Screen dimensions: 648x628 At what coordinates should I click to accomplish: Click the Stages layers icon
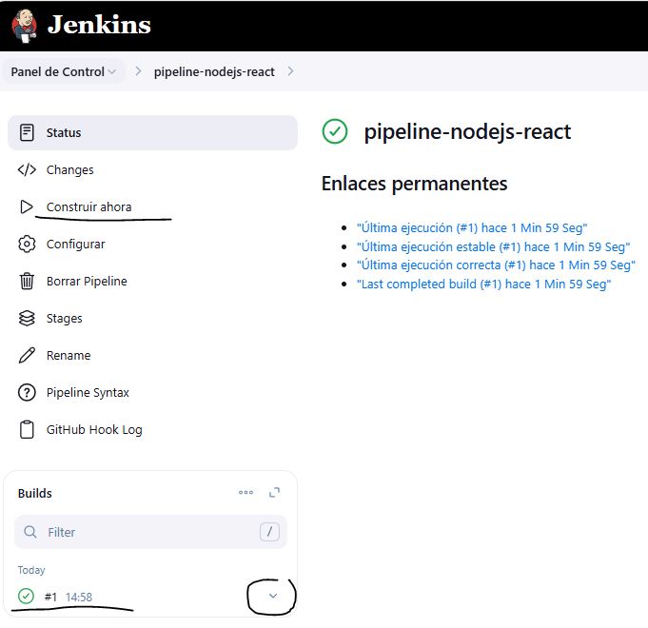(27, 318)
